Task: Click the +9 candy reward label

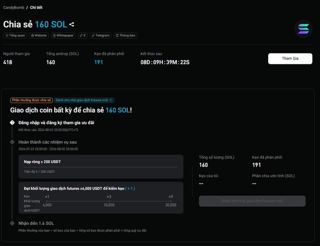Action: (171, 197)
